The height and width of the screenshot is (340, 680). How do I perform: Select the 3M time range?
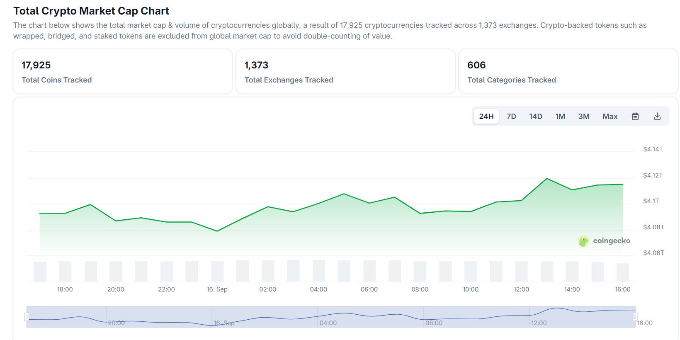tap(584, 117)
